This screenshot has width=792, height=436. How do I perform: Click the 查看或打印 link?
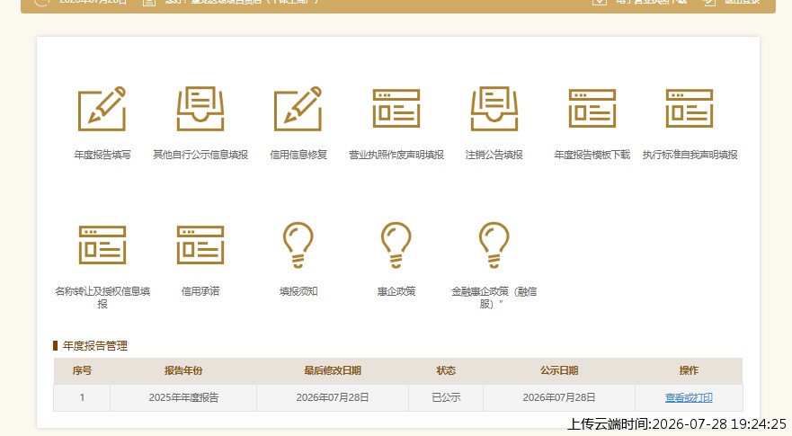pyautogui.click(x=689, y=397)
